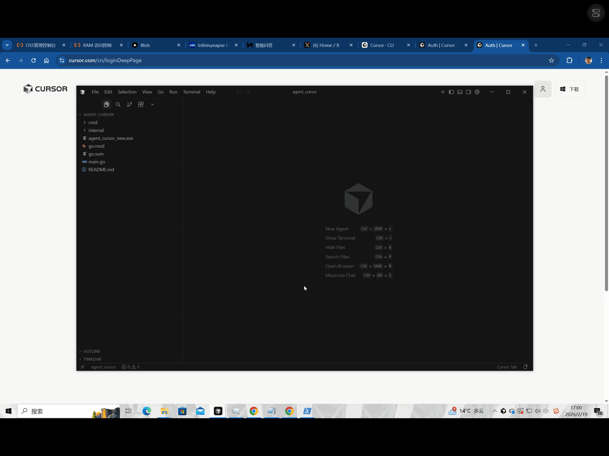Open the account person icon beside the editor
Screen dimensions: 609x456
543,89
